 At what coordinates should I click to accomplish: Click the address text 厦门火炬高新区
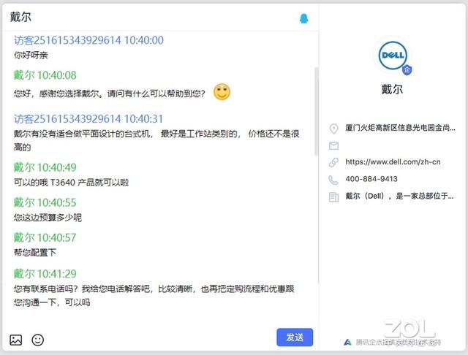[401, 128]
